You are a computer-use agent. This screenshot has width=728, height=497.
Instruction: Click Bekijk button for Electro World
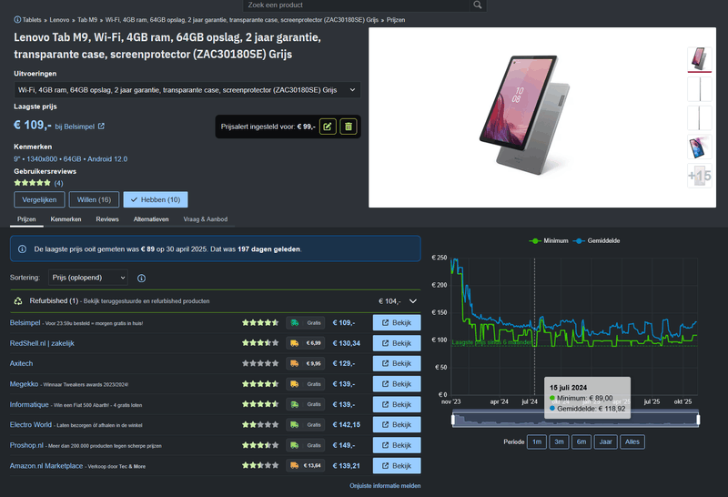tap(397, 424)
